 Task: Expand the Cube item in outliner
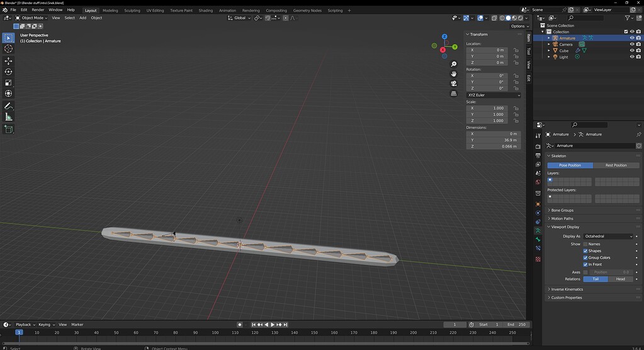[x=549, y=51]
